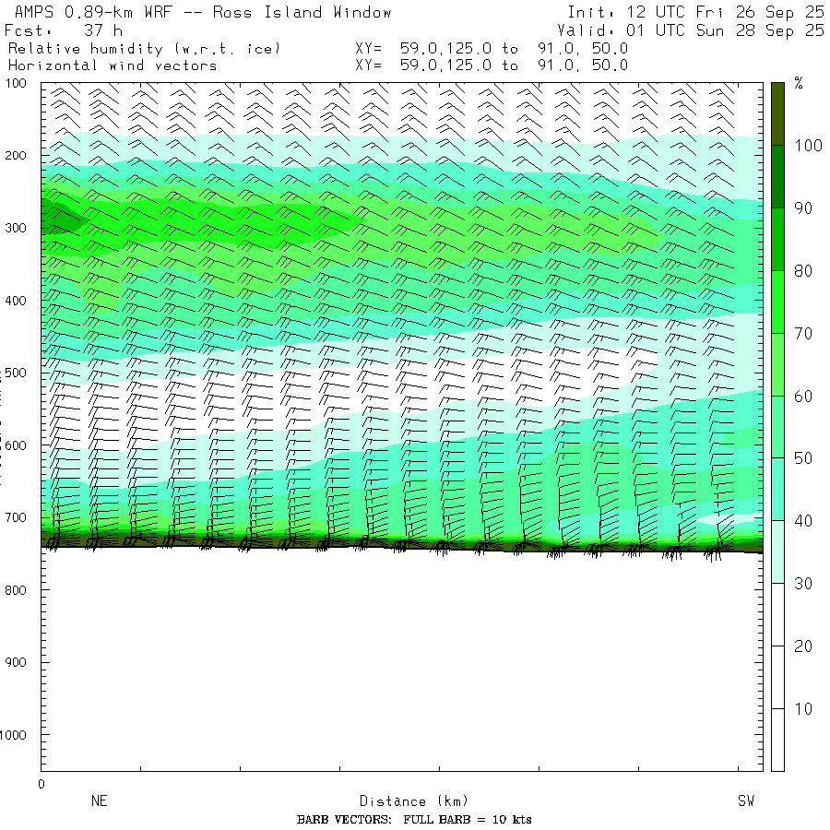
Task: Select the 'Distance (km)' axis title
Action: coord(406,801)
